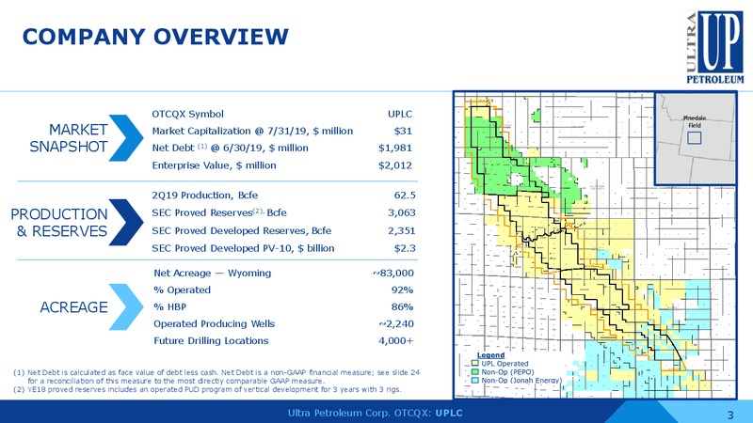Click the main acreage map
753x423 pixels.
pyautogui.click(x=596, y=245)
